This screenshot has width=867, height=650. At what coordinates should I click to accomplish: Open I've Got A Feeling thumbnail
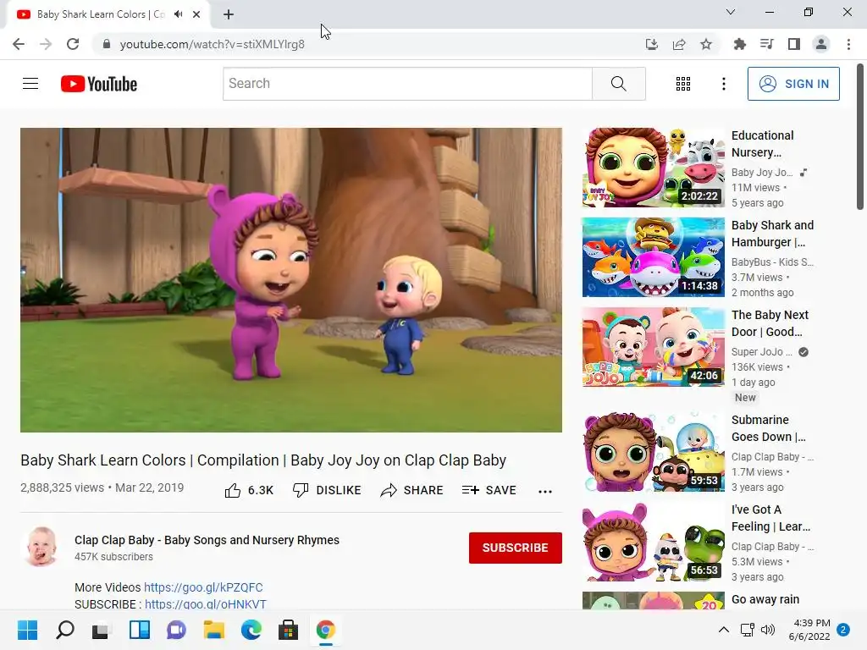(653, 542)
